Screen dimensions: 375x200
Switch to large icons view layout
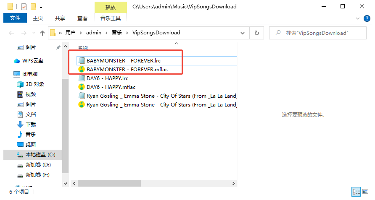coord(366,192)
